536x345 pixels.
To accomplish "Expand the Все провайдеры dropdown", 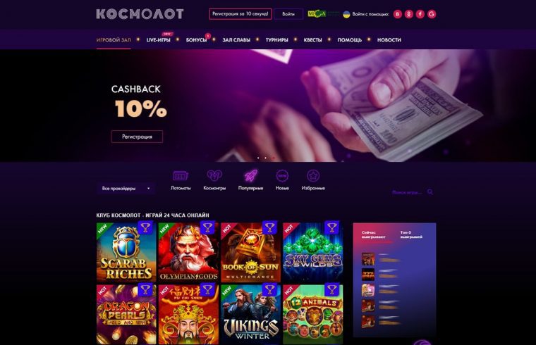I will click(126, 189).
